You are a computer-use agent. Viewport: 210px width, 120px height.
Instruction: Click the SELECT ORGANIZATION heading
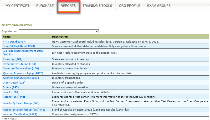pos(17,25)
